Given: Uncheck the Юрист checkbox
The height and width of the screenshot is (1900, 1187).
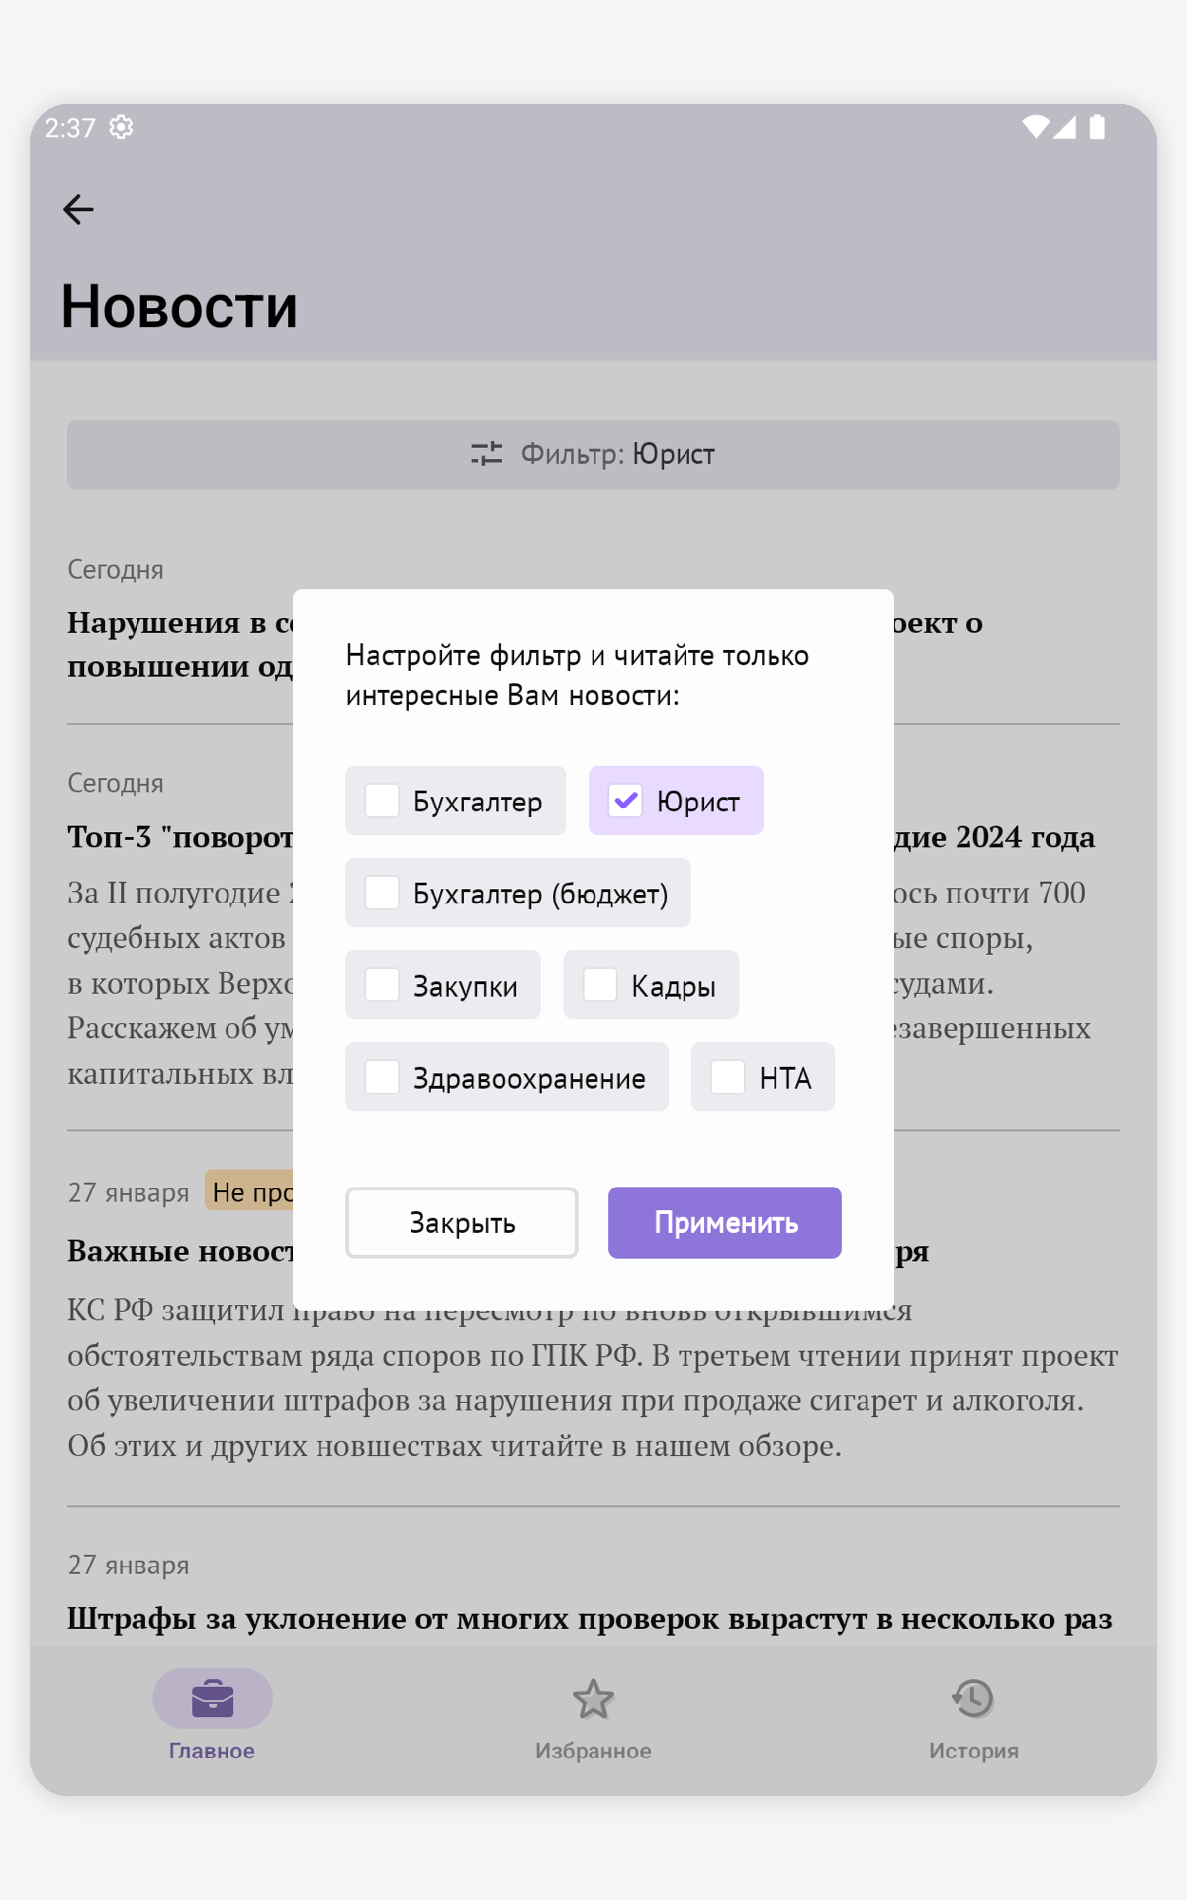Looking at the screenshot, I should coord(625,801).
